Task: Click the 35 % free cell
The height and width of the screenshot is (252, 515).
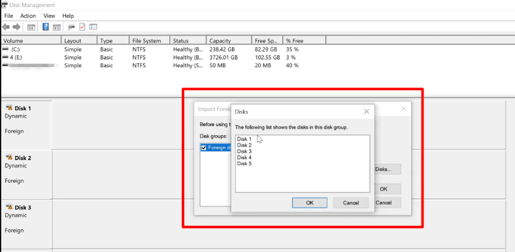Action: [x=292, y=50]
